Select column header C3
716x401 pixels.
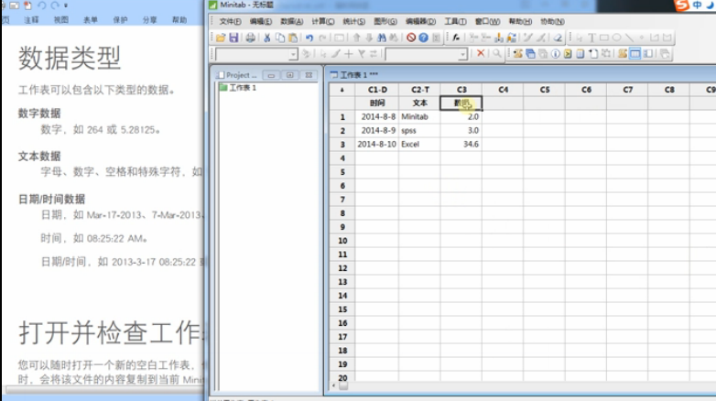pyautogui.click(x=461, y=90)
